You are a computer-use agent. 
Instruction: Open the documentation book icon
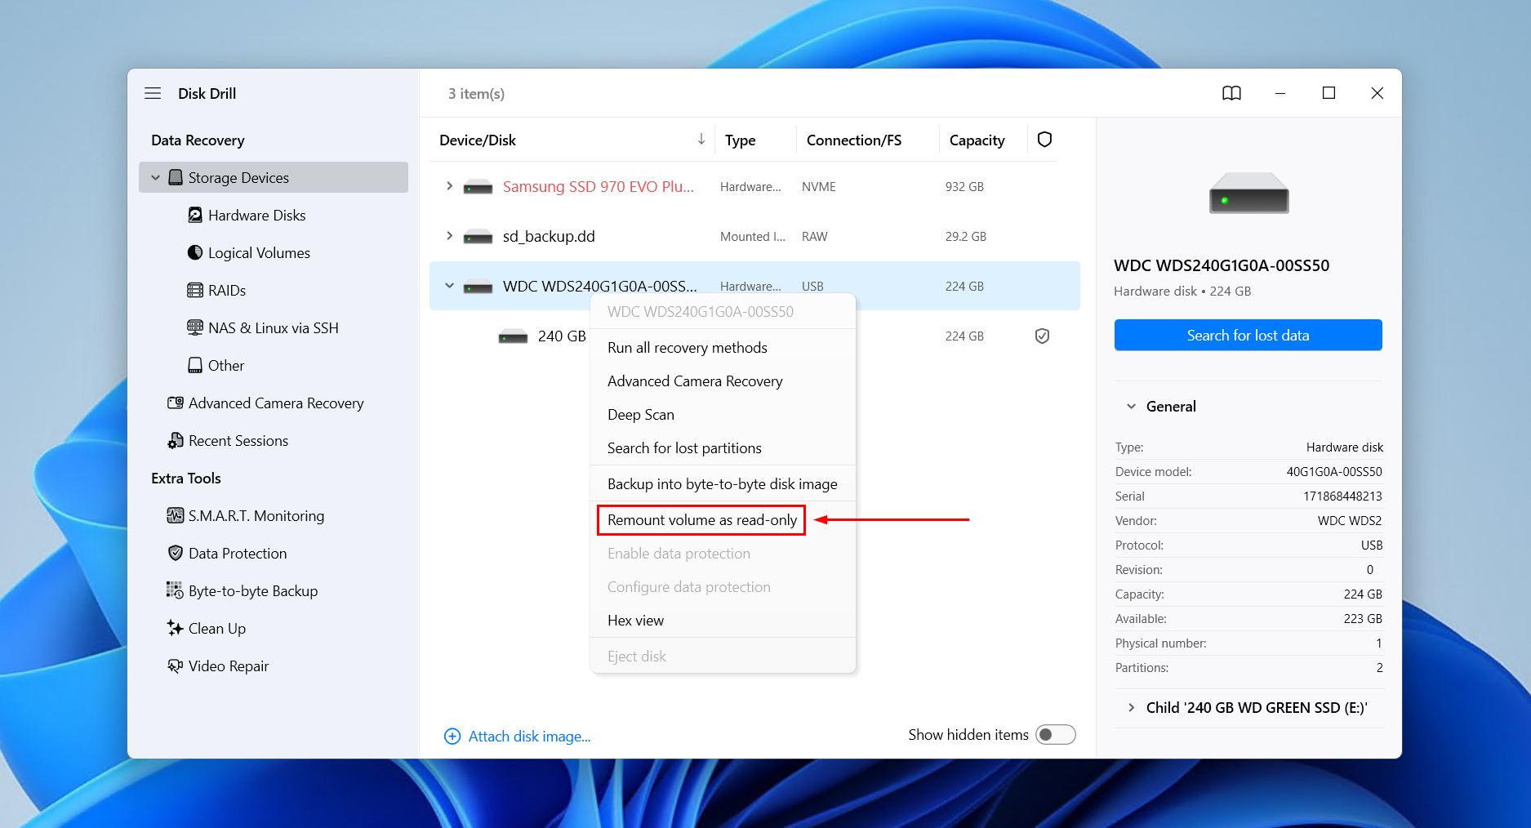[1232, 93]
